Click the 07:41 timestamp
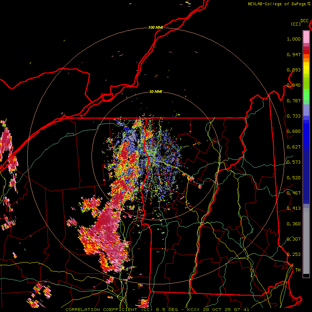The image size is (312, 312). click(241, 310)
